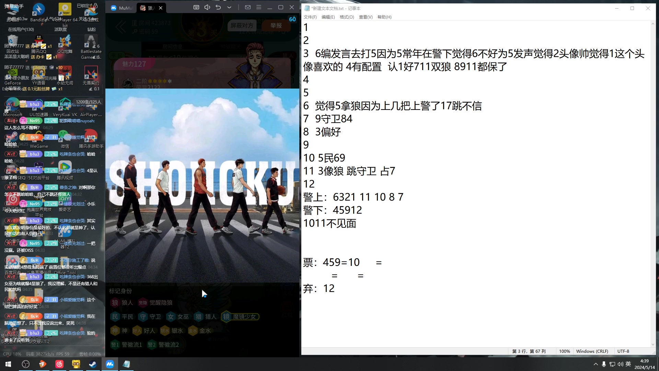659x371 pixels.
Task: Click Notepad status '100%' zoom
Action: tap(565, 351)
